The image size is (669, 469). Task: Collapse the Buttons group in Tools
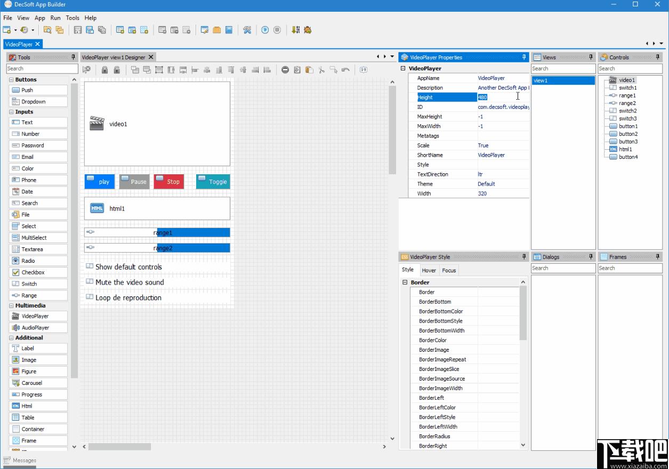(x=11, y=79)
